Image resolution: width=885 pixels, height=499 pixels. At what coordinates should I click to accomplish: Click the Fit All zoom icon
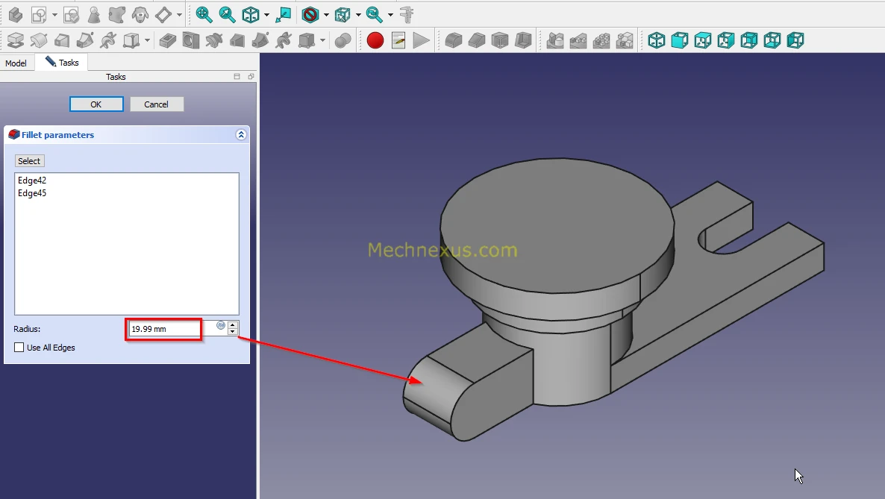(204, 14)
